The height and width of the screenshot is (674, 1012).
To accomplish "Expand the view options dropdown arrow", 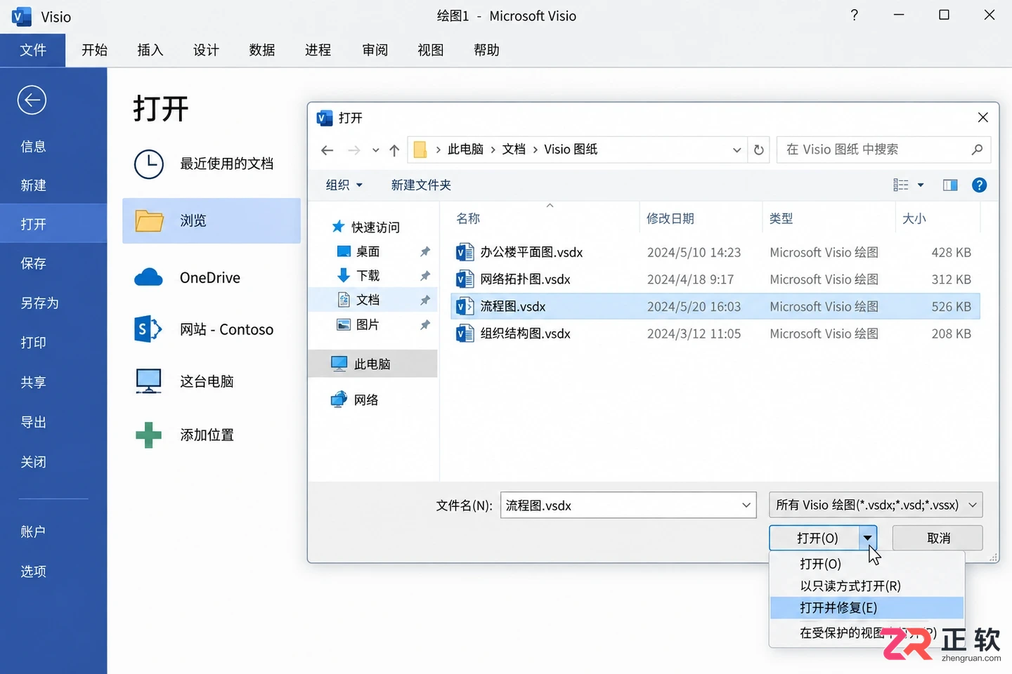I will [x=921, y=185].
